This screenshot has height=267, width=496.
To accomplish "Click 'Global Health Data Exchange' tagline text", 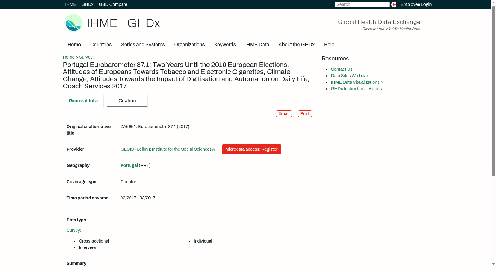I will tap(379, 22).
